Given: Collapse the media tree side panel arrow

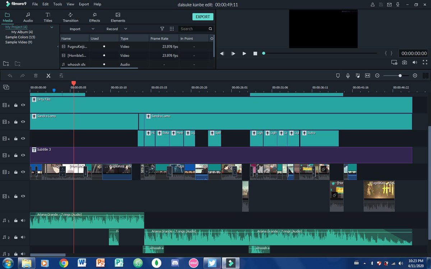Looking at the screenshot, I should 58,47.
